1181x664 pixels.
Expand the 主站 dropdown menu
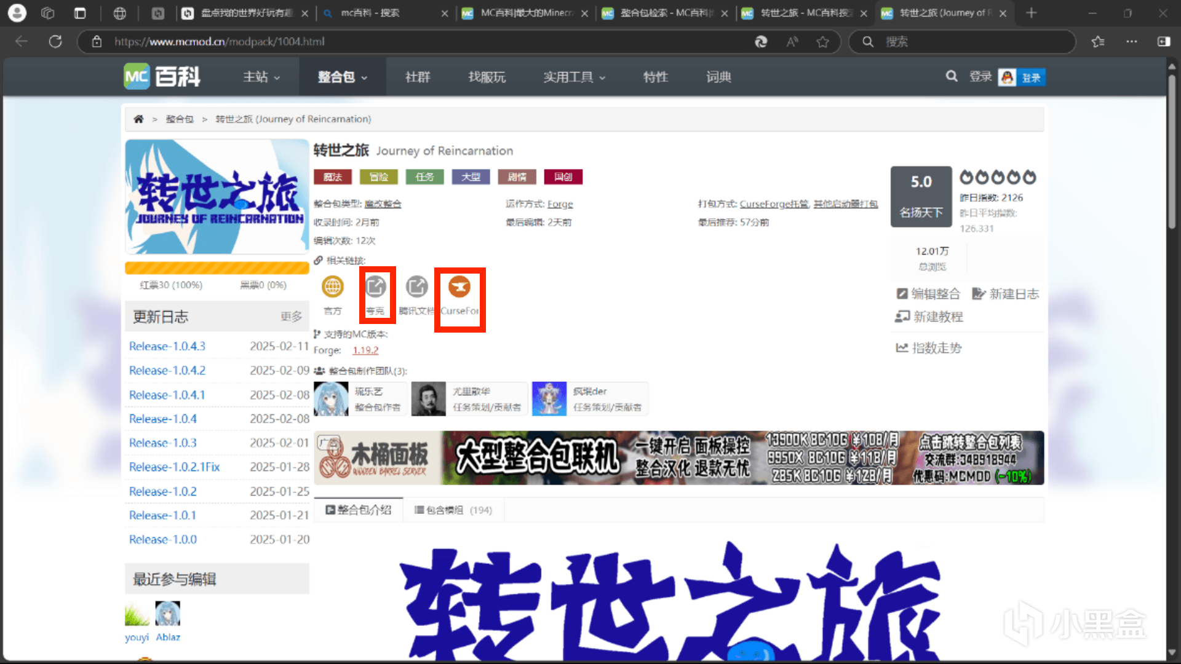[261, 77]
